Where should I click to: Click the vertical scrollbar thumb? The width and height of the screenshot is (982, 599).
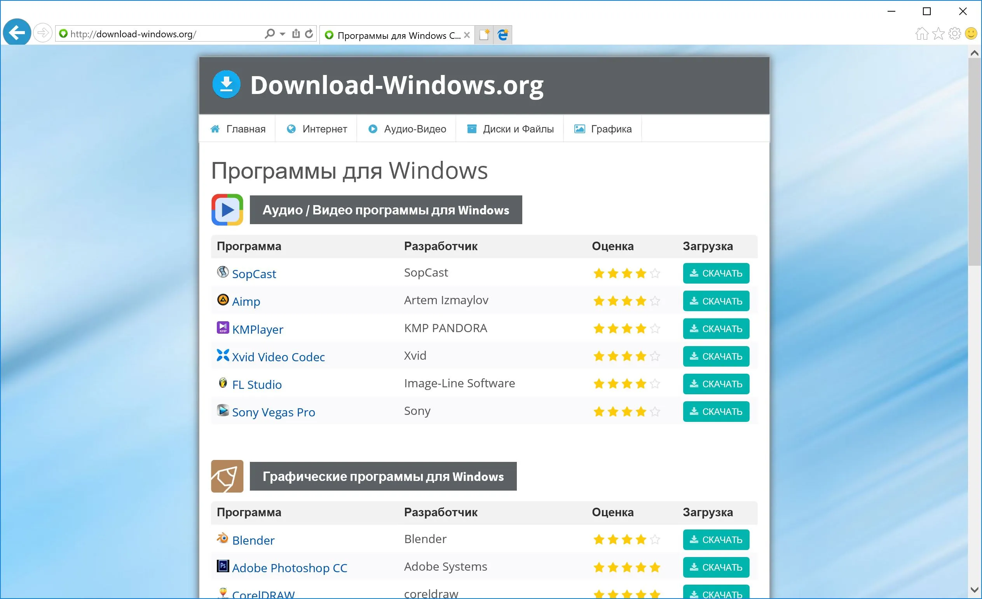975,162
